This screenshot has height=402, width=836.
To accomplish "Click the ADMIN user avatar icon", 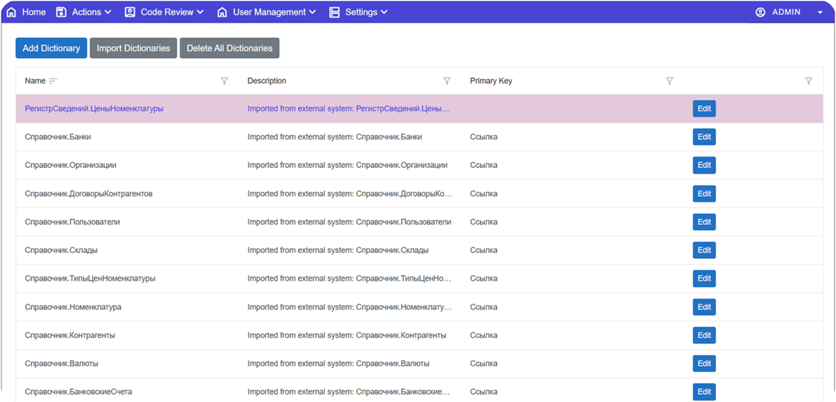I will click(760, 12).
